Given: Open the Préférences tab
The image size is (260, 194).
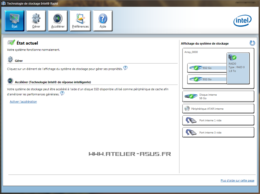Looking at the screenshot, I should point(80,21).
